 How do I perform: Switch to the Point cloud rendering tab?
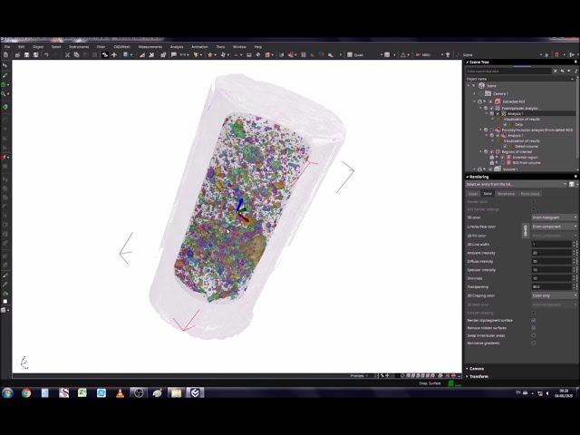pos(529,194)
